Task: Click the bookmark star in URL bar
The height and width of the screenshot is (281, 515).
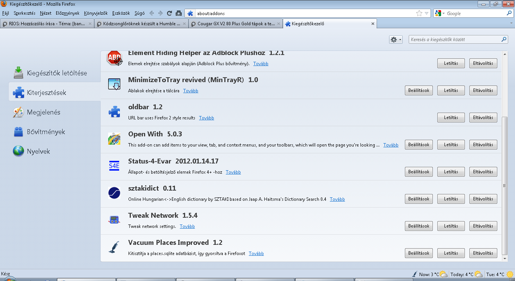Action: pyautogui.click(x=419, y=13)
